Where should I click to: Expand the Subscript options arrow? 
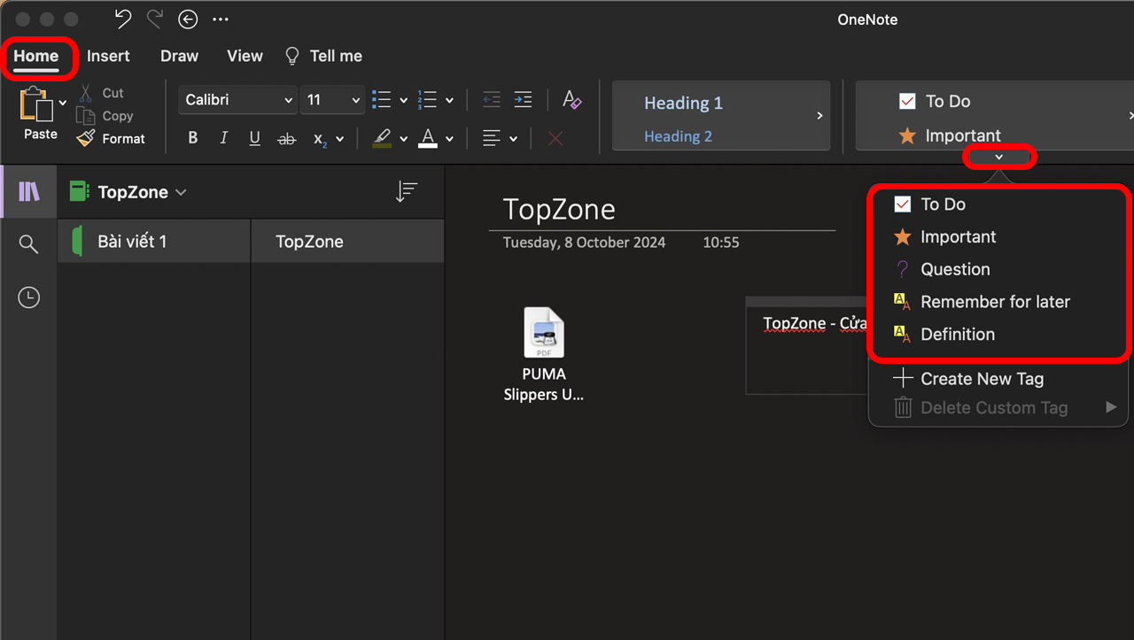click(x=341, y=139)
